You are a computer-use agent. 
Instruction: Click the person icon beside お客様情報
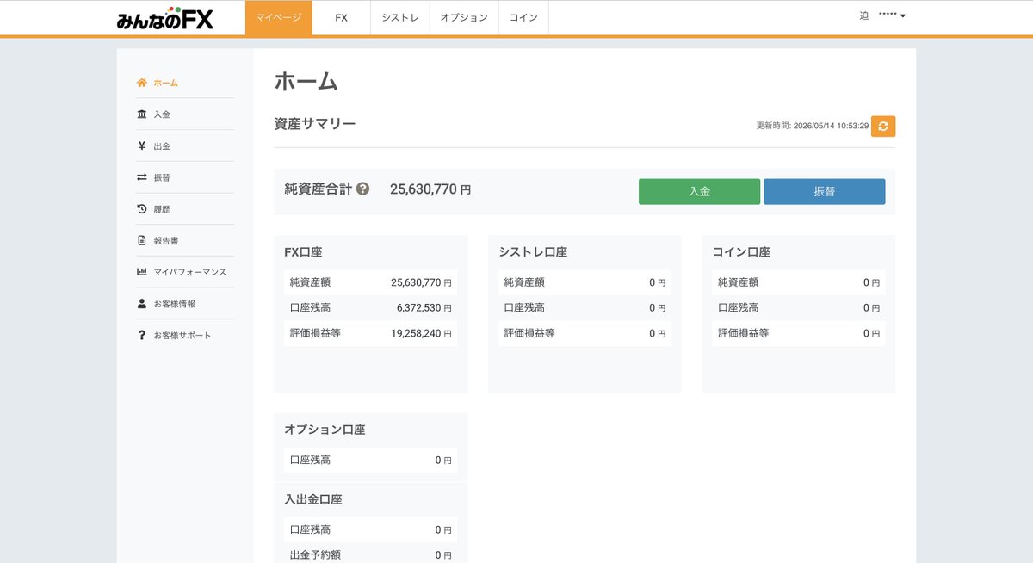click(142, 304)
